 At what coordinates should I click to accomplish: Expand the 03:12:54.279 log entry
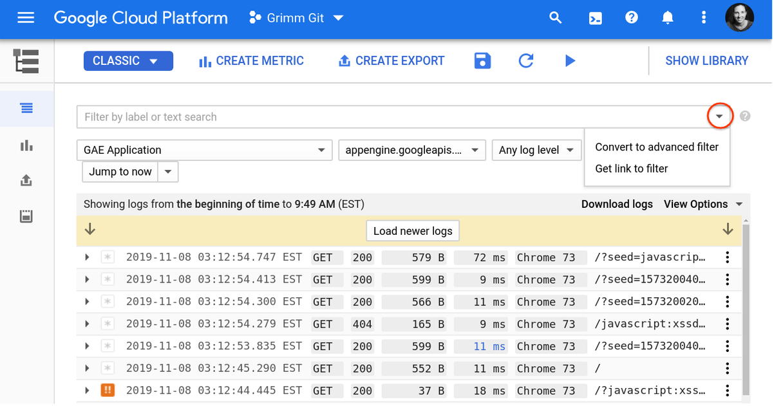point(88,324)
